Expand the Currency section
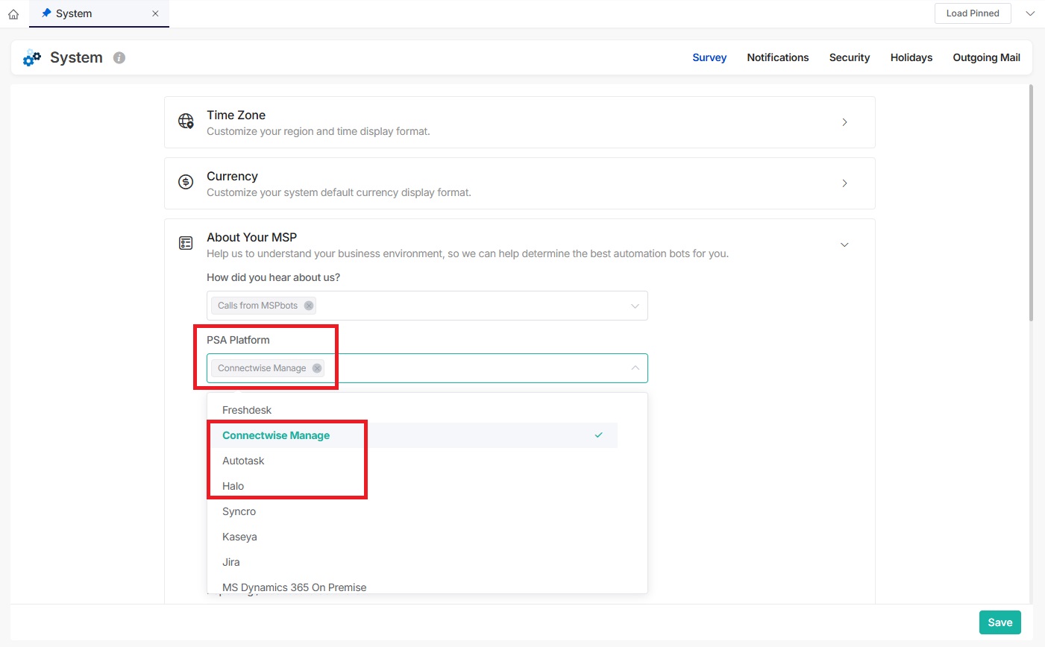The image size is (1045, 647). pos(844,183)
